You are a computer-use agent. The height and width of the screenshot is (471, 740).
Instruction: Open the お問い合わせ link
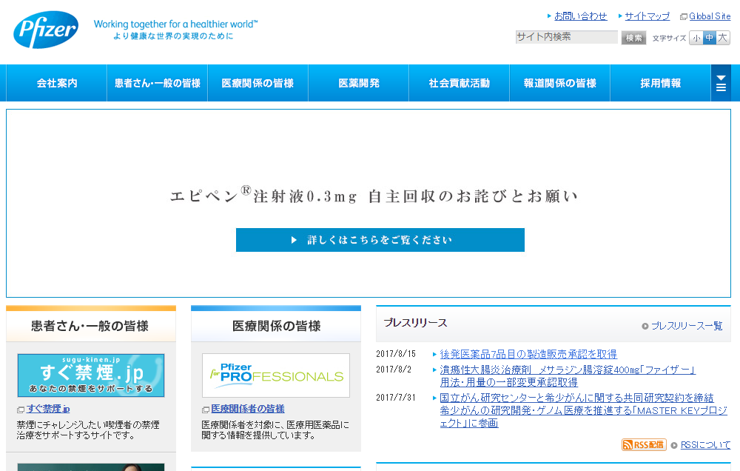coord(580,16)
